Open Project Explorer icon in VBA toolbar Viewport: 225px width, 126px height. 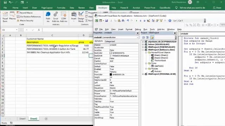click(x=153, y=21)
